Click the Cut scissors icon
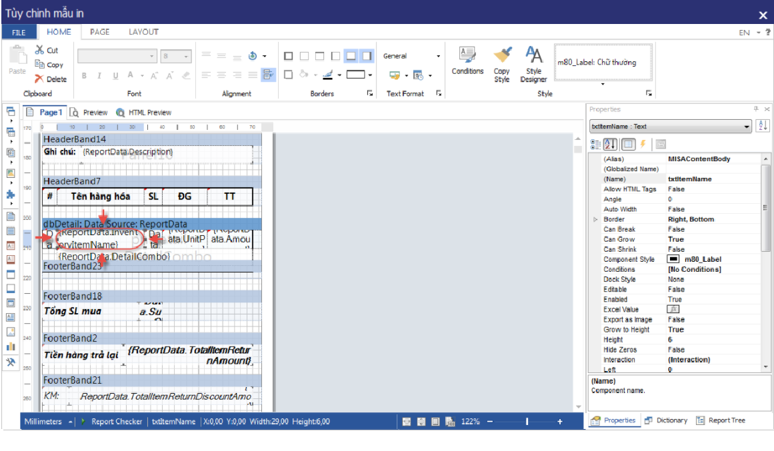 coord(40,50)
